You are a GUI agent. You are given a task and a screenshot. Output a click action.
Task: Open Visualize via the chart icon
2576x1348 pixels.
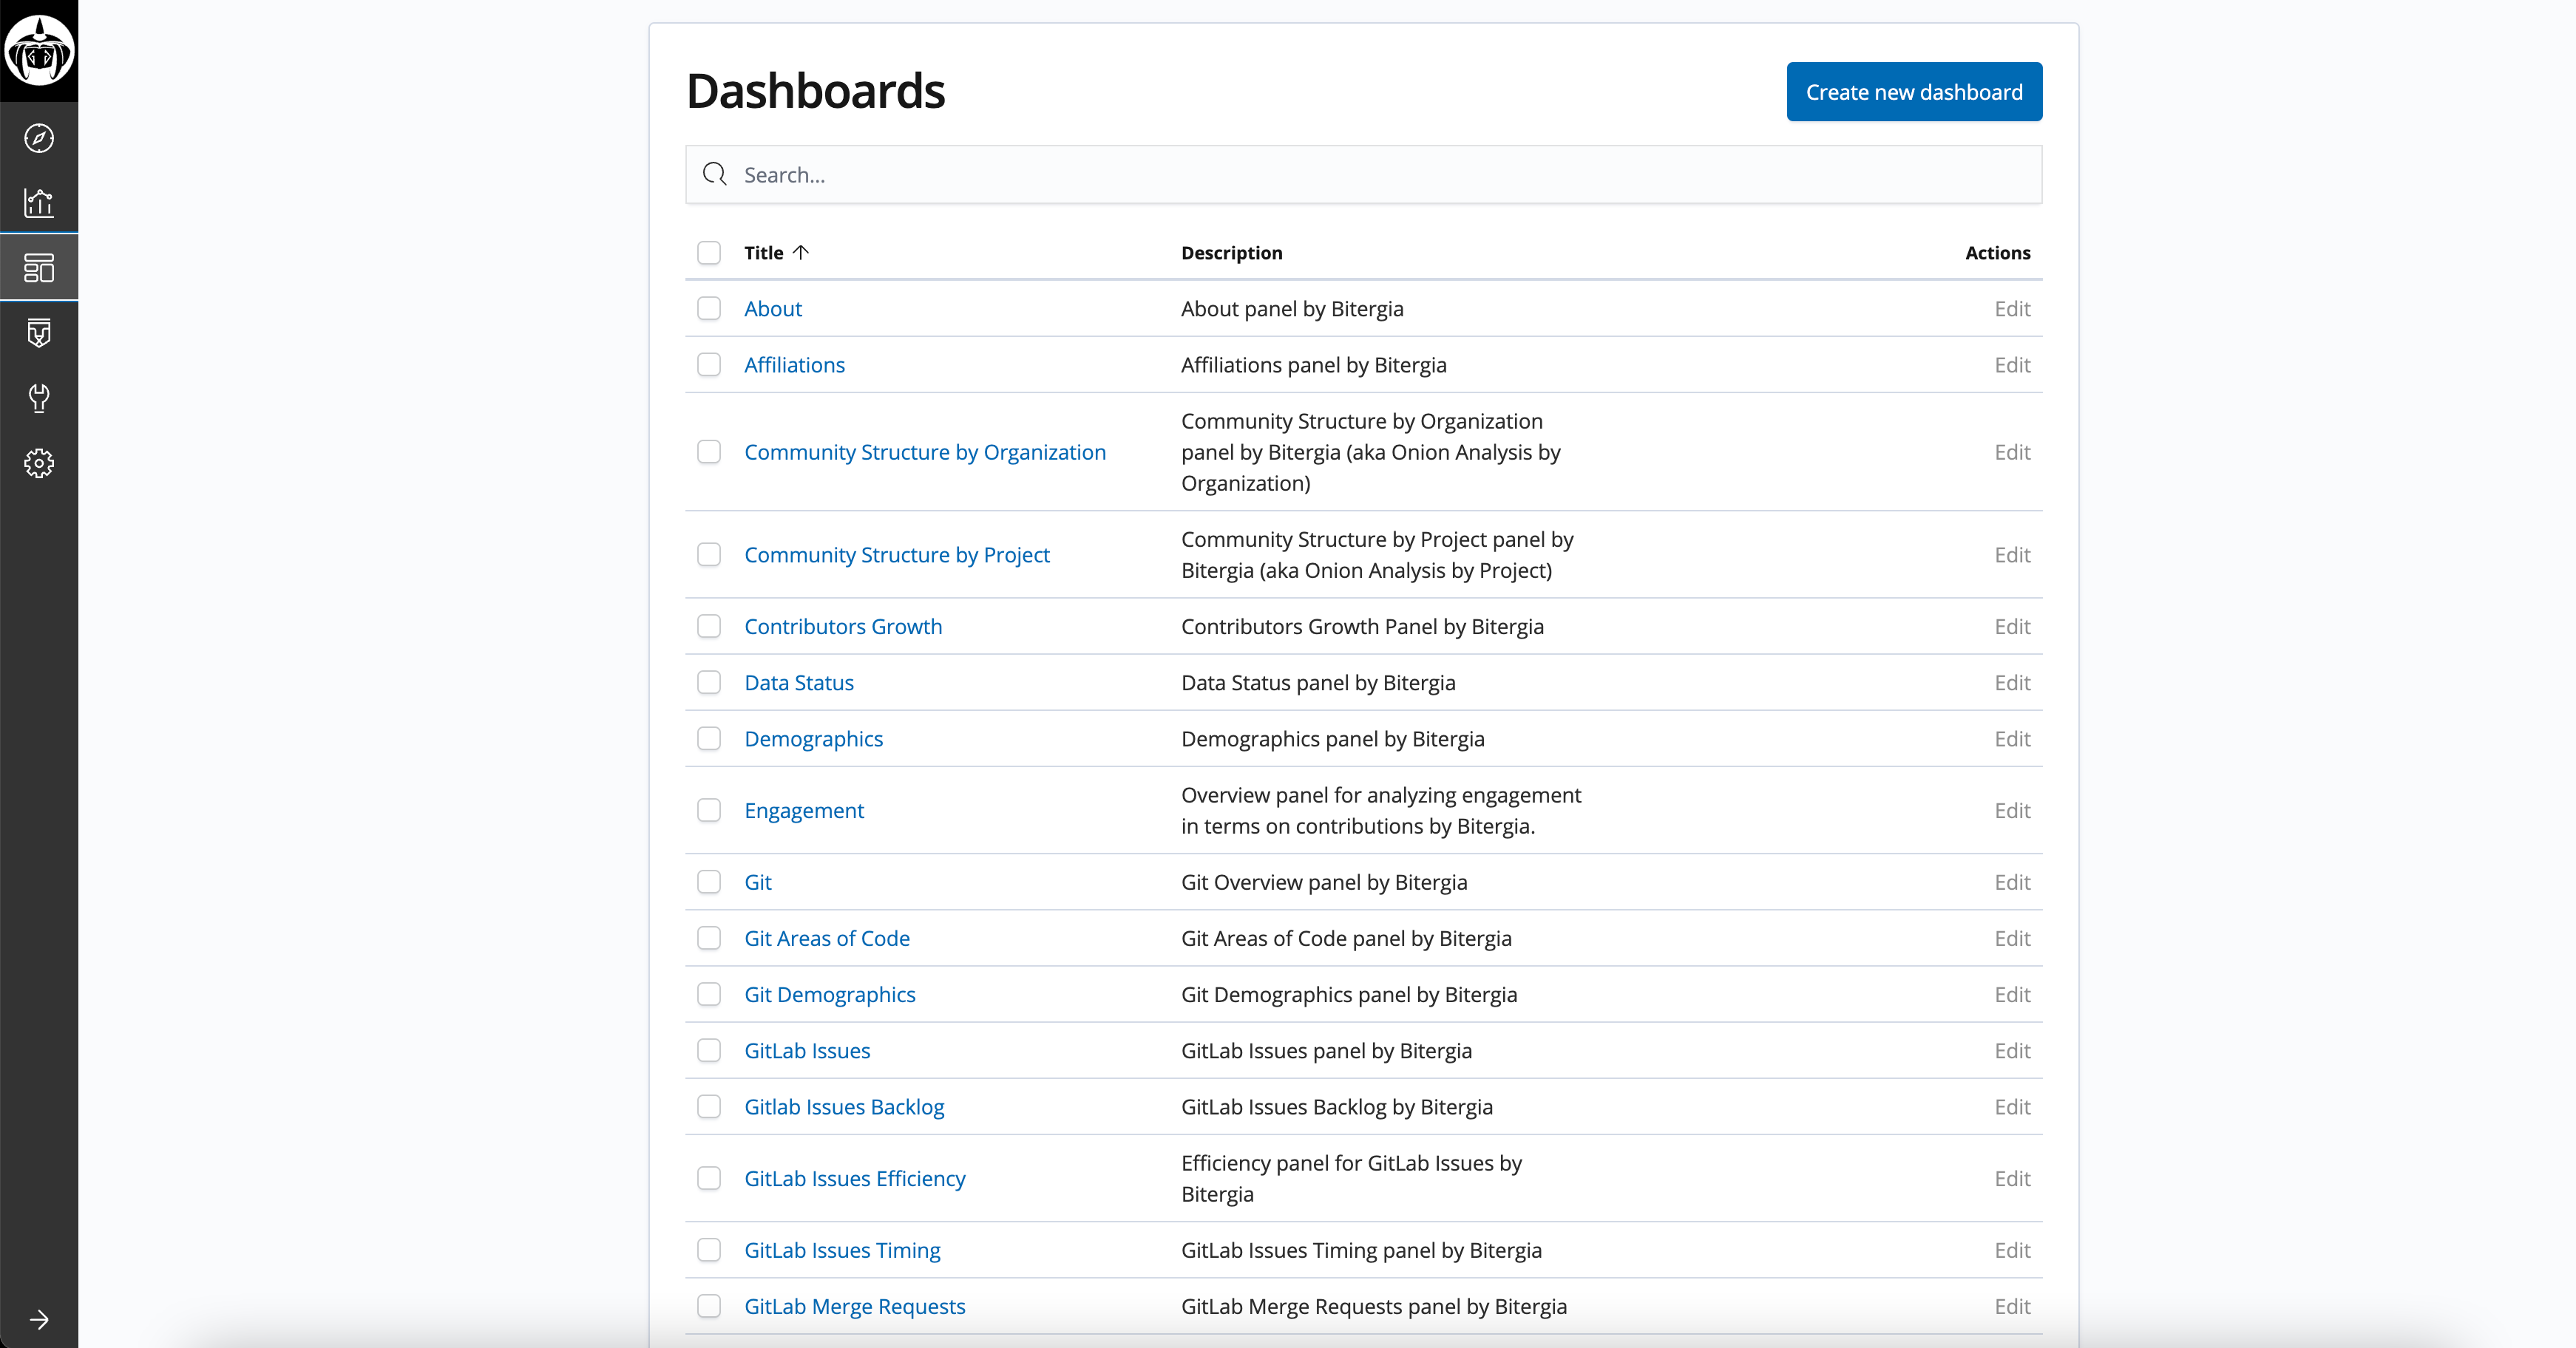click(x=39, y=202)
